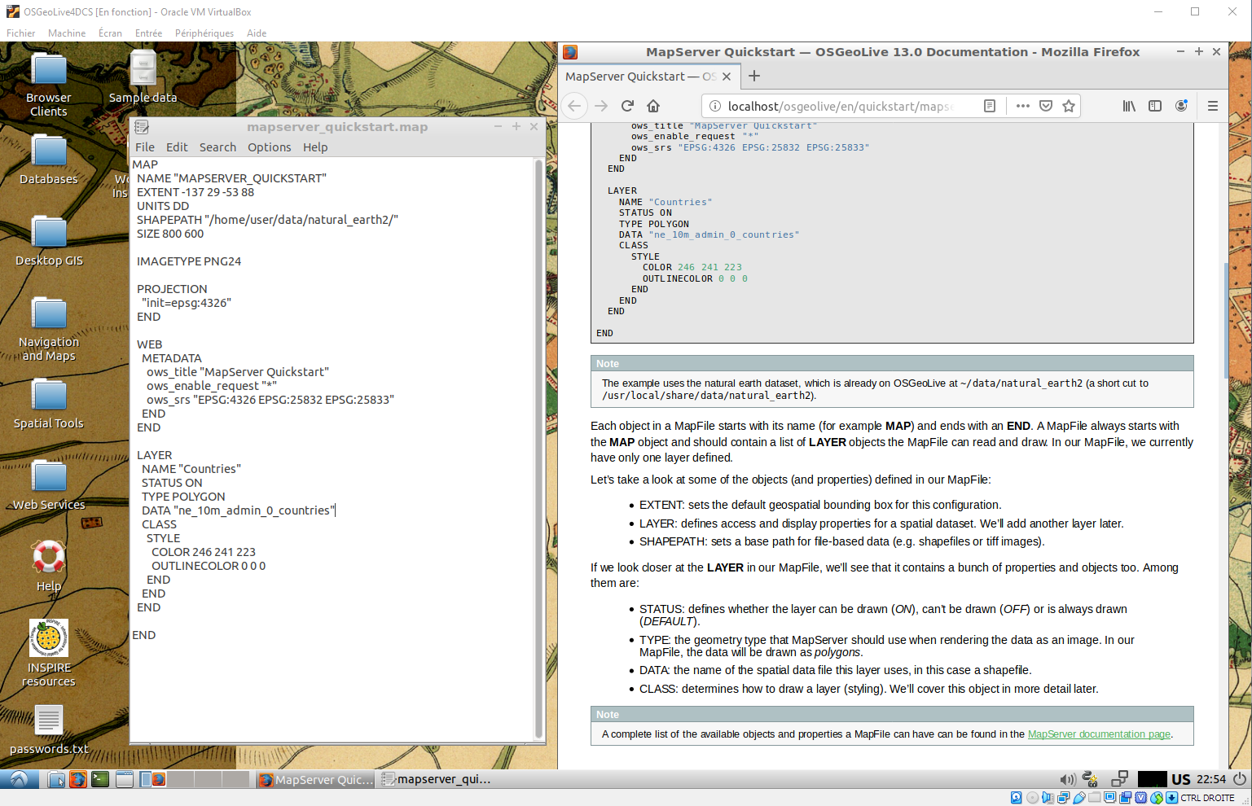Click the VirtualBox hard disk status icon
The width and height of the screenshot is (1252, 806).
tap(1016, 798)
